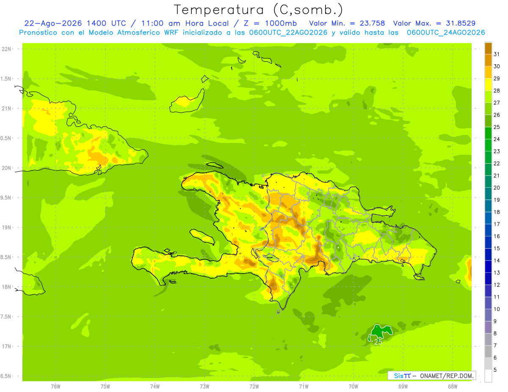Image resolution: width=508 pixels, height=392 pixels.
Task: Click legend value 23
Action: click(x=497, y=151)
